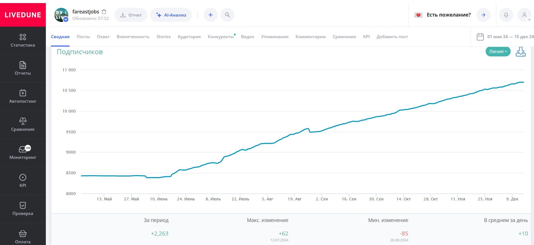Click the LIVEDUNE logo
The width and height of the screenshot is (534, 245).
point(23,15)
